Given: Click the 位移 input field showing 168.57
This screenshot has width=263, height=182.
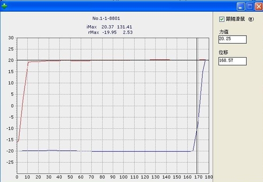Looking at the screenshot, I should coord(232,61).
